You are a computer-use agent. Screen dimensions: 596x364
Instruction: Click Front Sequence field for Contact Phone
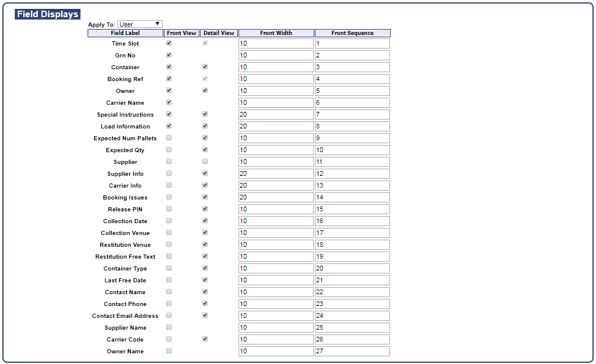pos(352,304)
